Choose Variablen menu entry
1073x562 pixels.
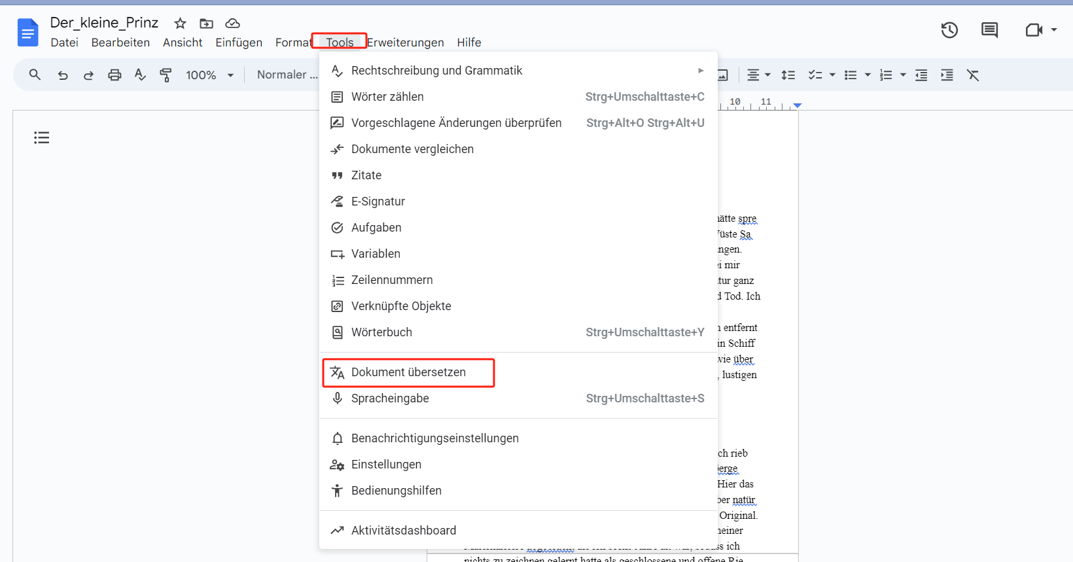point(518,254)
